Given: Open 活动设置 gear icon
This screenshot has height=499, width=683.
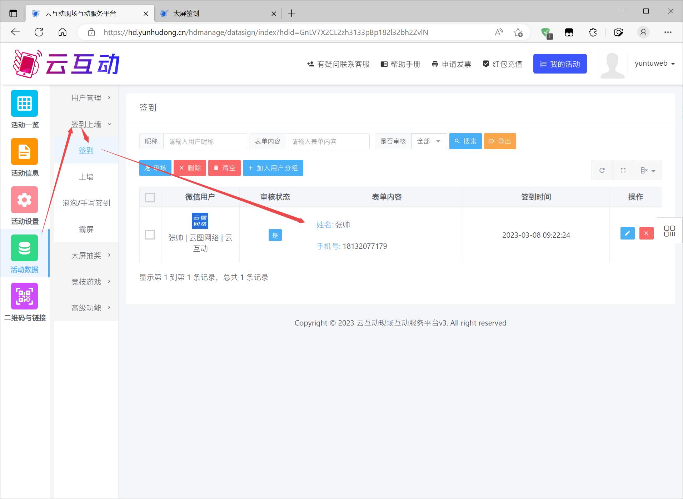Looking at the screenshot, I should pos(24,200).
